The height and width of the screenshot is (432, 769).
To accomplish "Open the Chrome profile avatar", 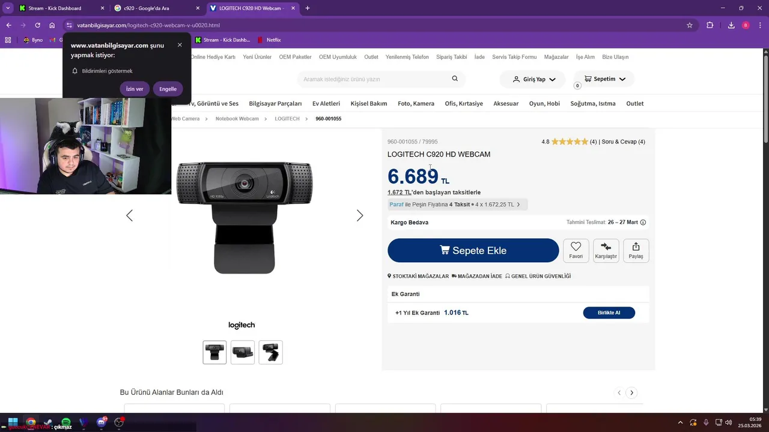I will tap(746, 25).
